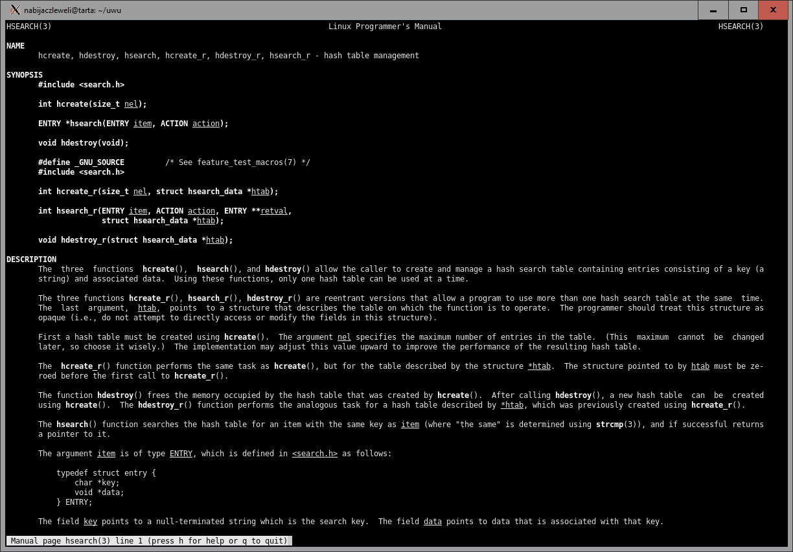
Task: Click the SYNOPSIS section heading
Action: pos(25,75)
